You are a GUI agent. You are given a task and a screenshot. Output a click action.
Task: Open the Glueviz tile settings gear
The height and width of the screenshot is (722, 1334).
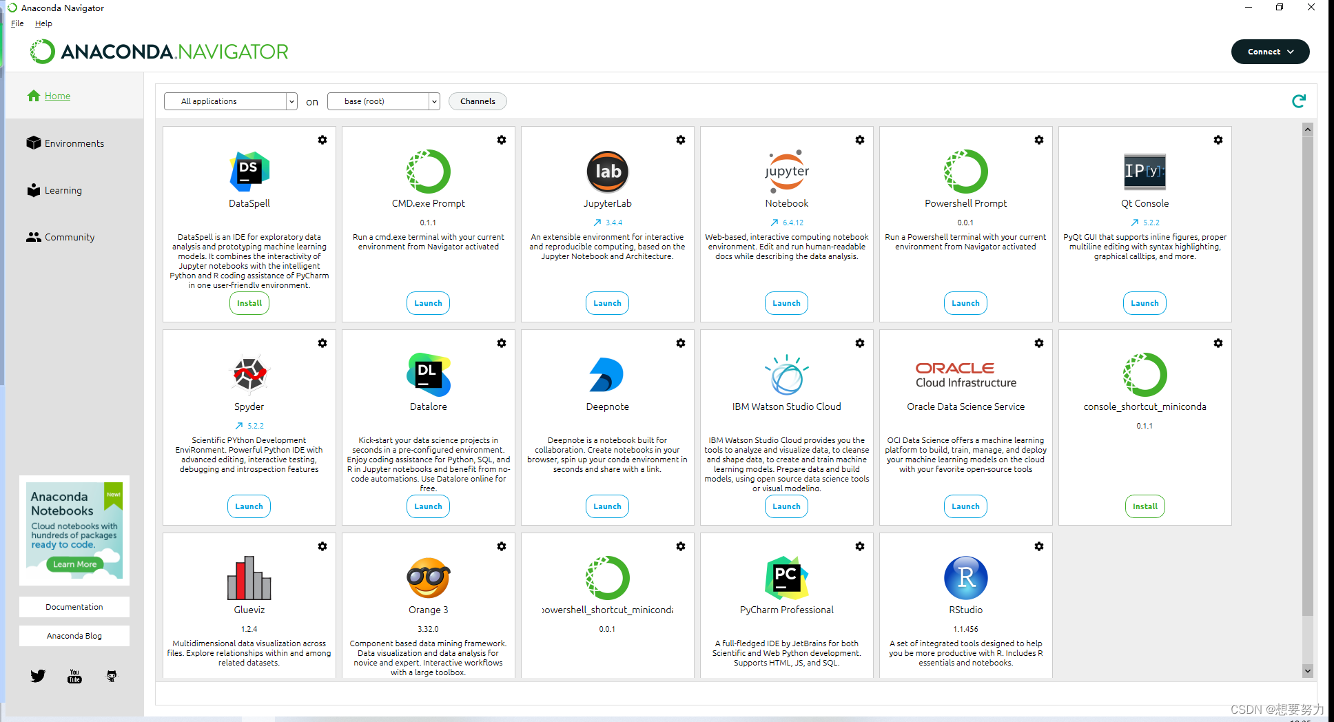(x=322, y=546)
